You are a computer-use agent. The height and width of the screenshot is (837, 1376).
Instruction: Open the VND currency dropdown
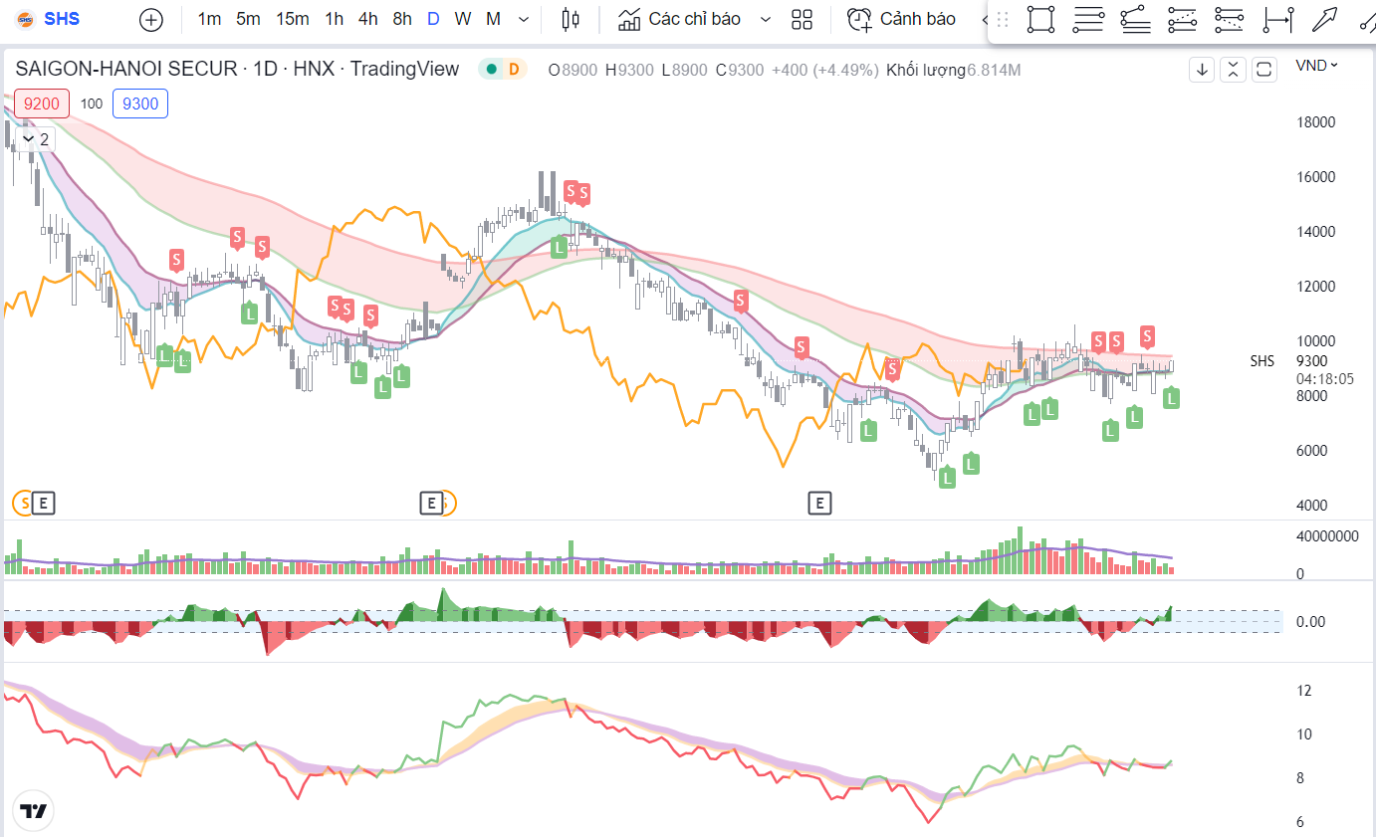click(1316, 66)
